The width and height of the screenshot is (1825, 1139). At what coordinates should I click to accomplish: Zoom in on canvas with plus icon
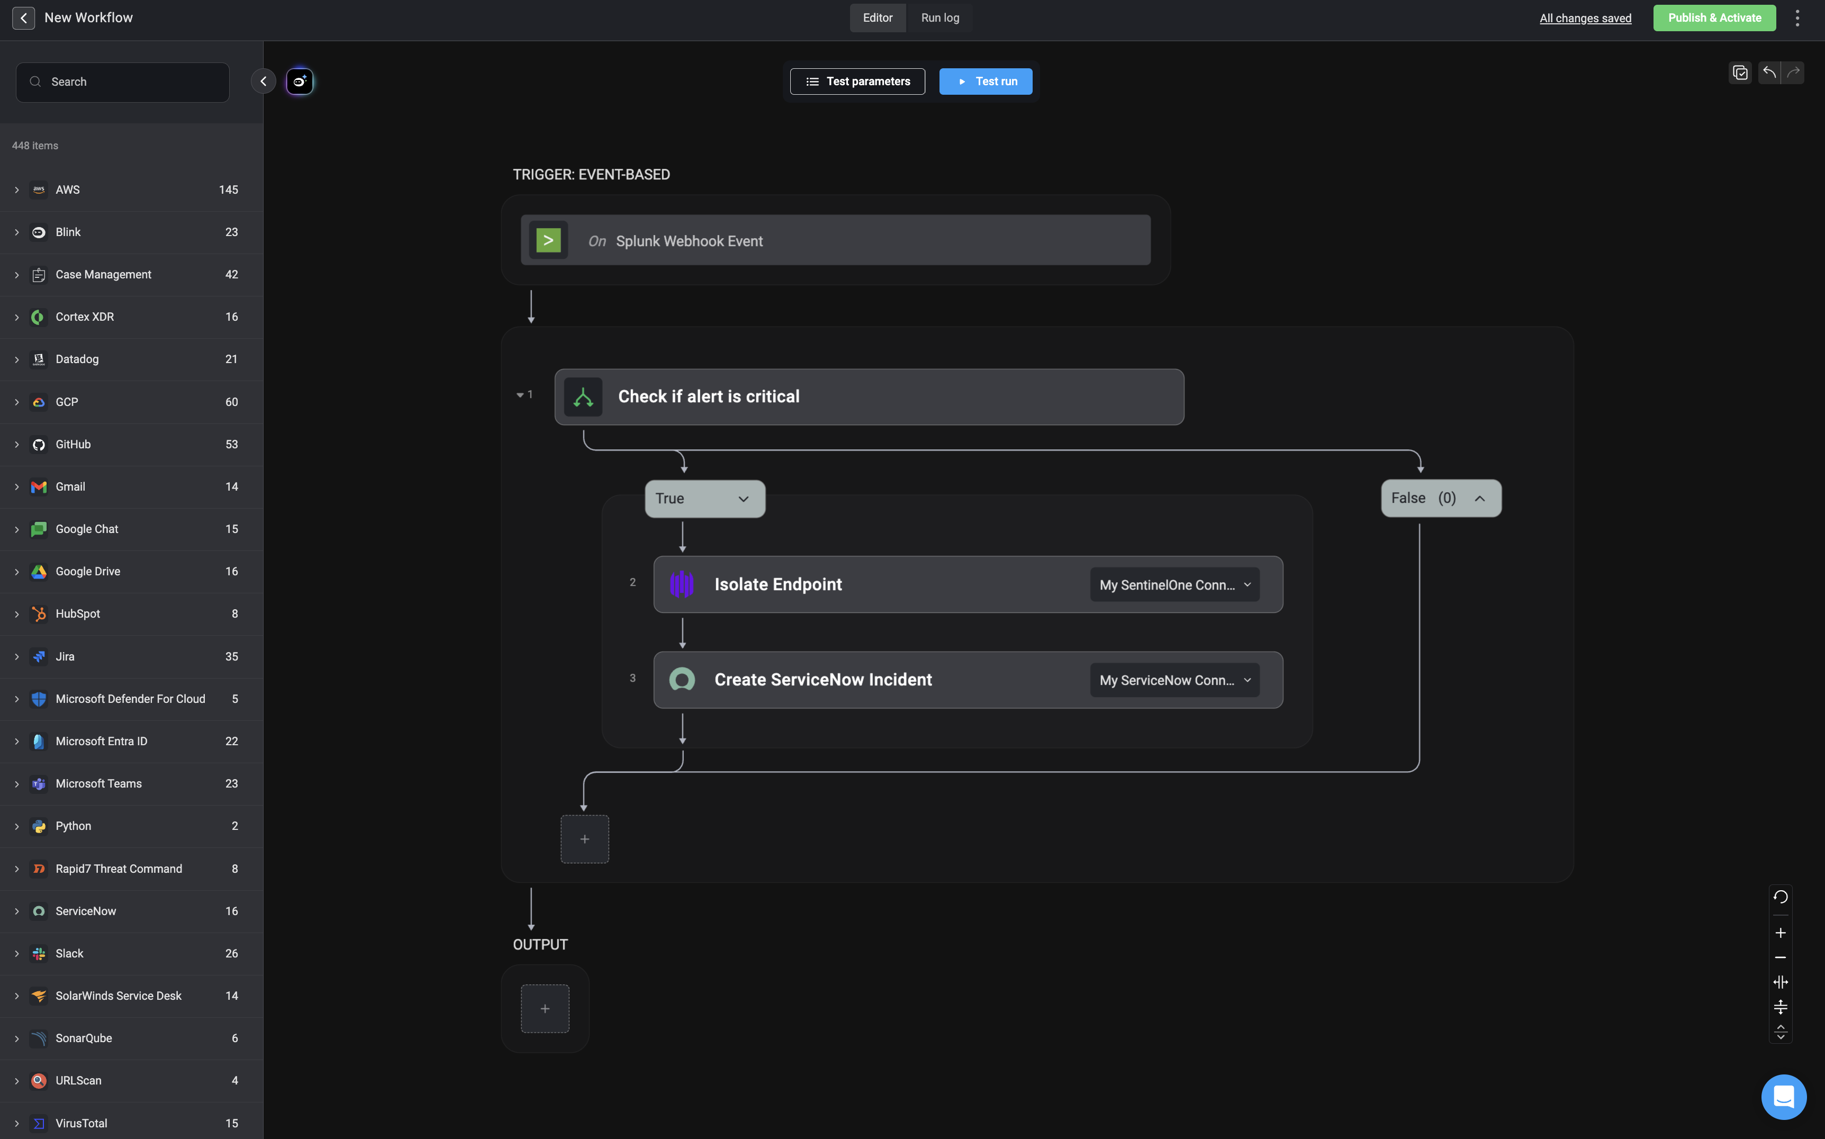[x=1780, y=933]
